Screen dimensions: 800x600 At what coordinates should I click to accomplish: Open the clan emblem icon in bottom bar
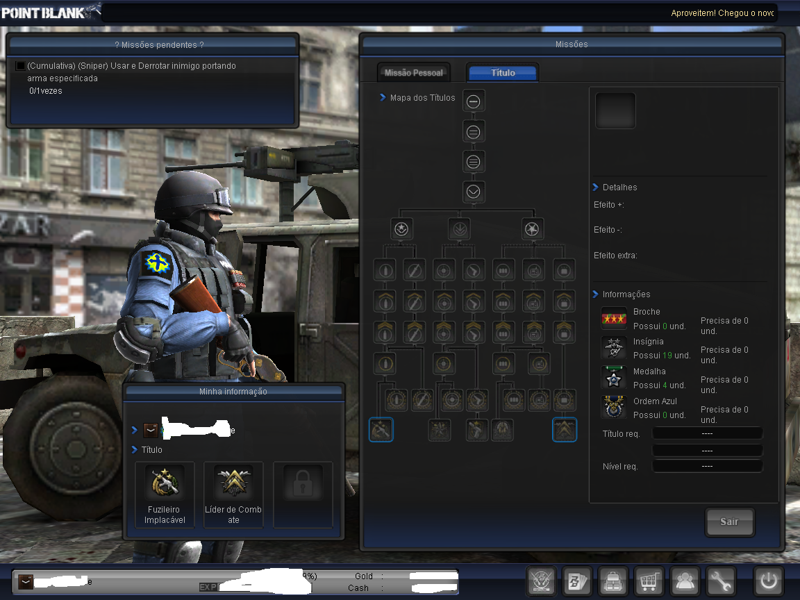(542, 581)
